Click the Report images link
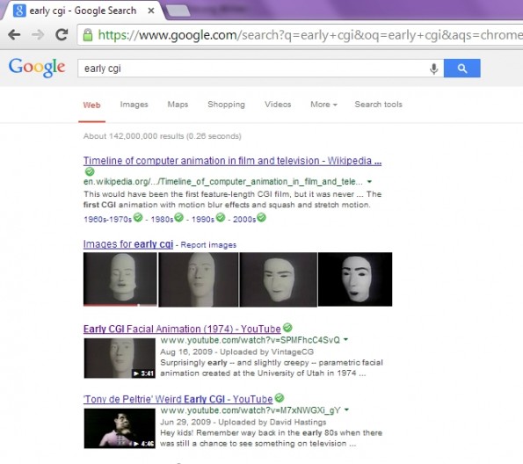523x464 pixels. (x=208, y=245)
